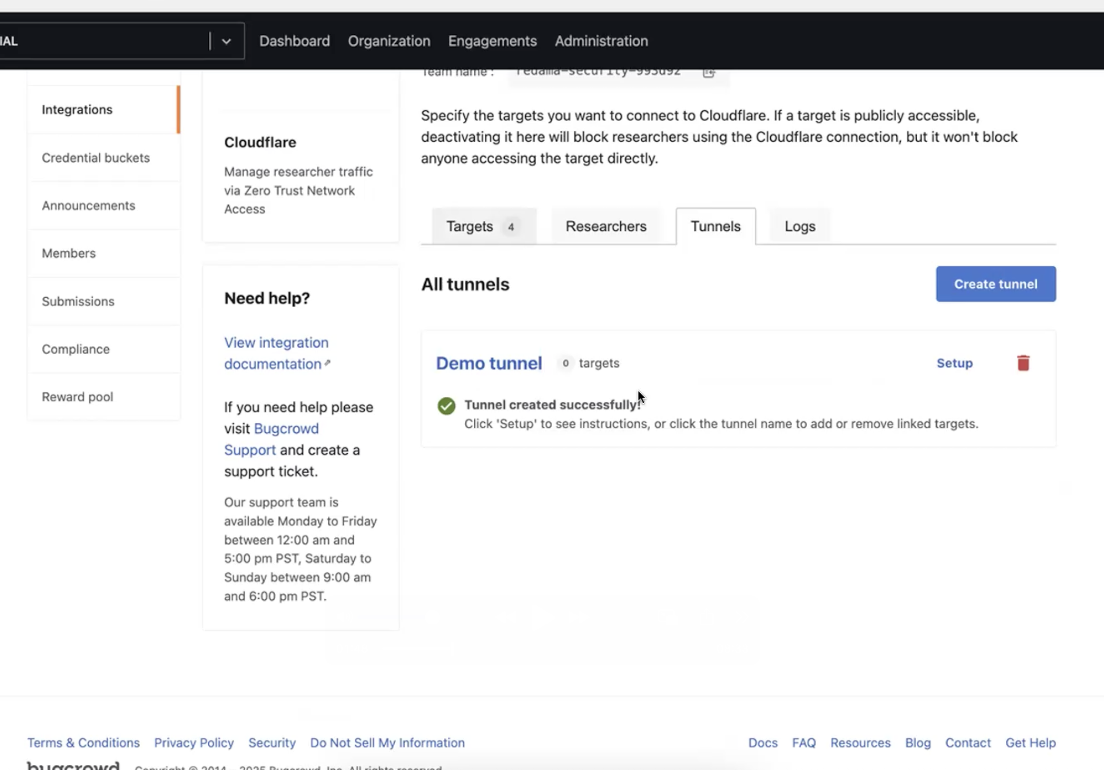Open the Docs footer link
This screenshot has width=1104, height=770.
coord(763,743)
